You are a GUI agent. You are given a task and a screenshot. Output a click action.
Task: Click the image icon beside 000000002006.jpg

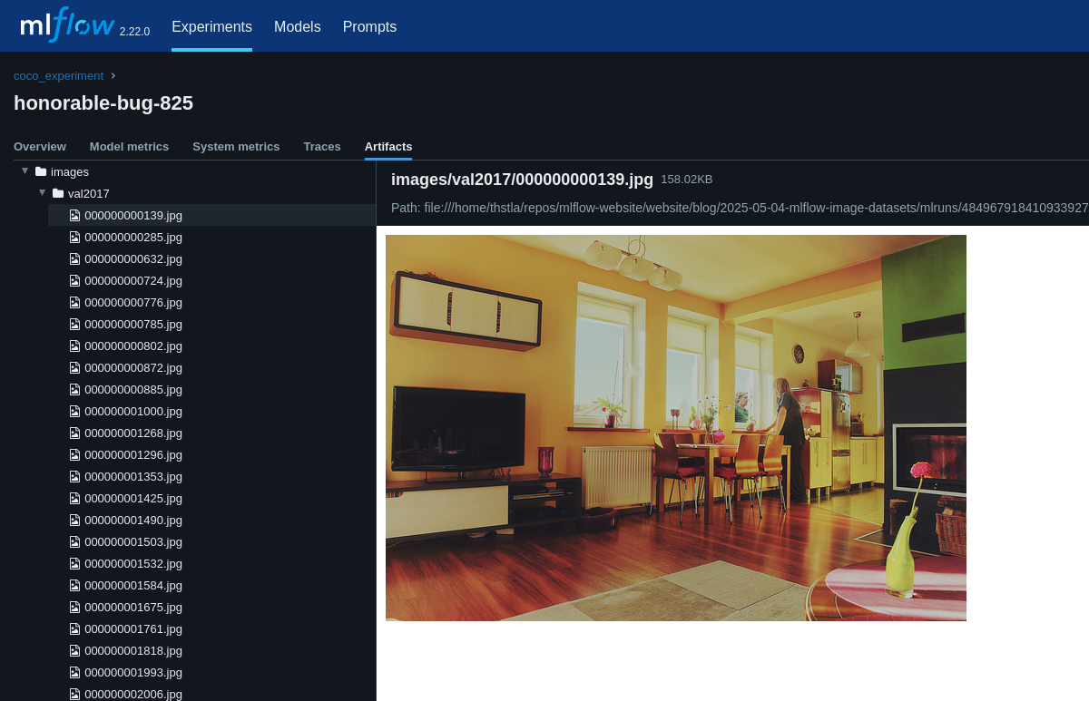click(74, 694)
